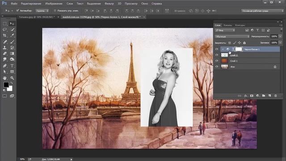Click the Quick Mask mode icon
286x161 pixels.
(x=5, y=96)
